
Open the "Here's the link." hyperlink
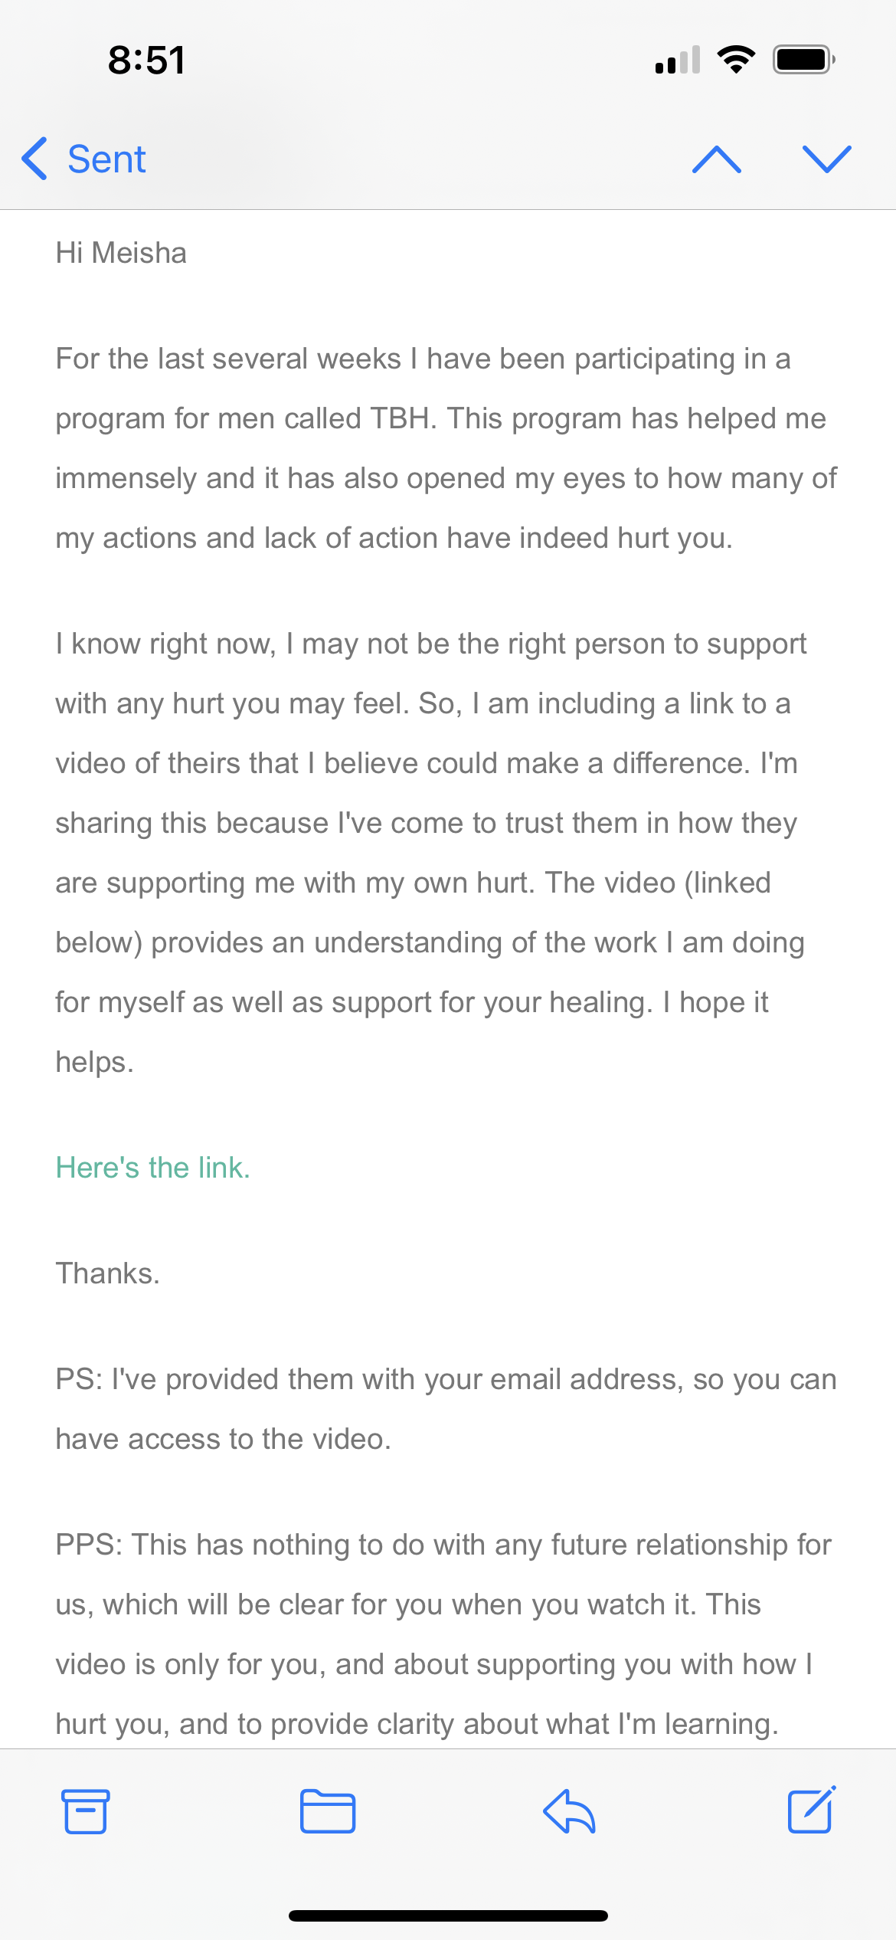[153, 1168]
